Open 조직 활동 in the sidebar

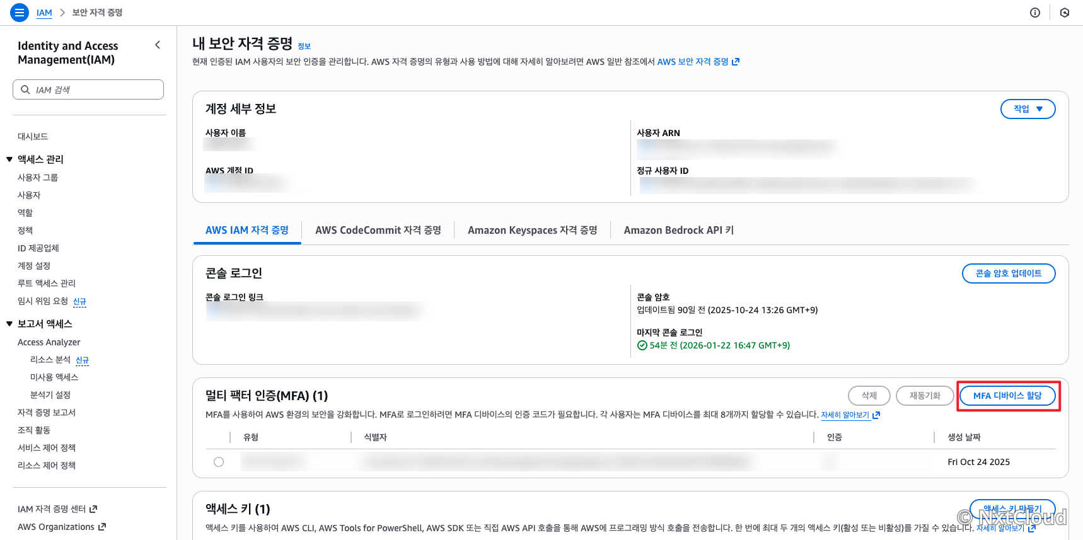click(x=34, y=430)
